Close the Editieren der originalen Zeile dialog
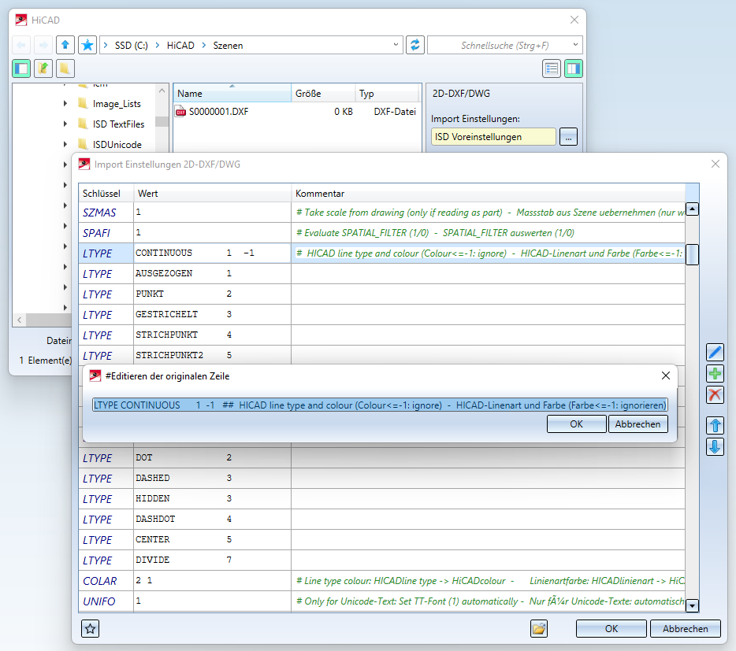This screenshot has width=736, height=651. [666, 375]
